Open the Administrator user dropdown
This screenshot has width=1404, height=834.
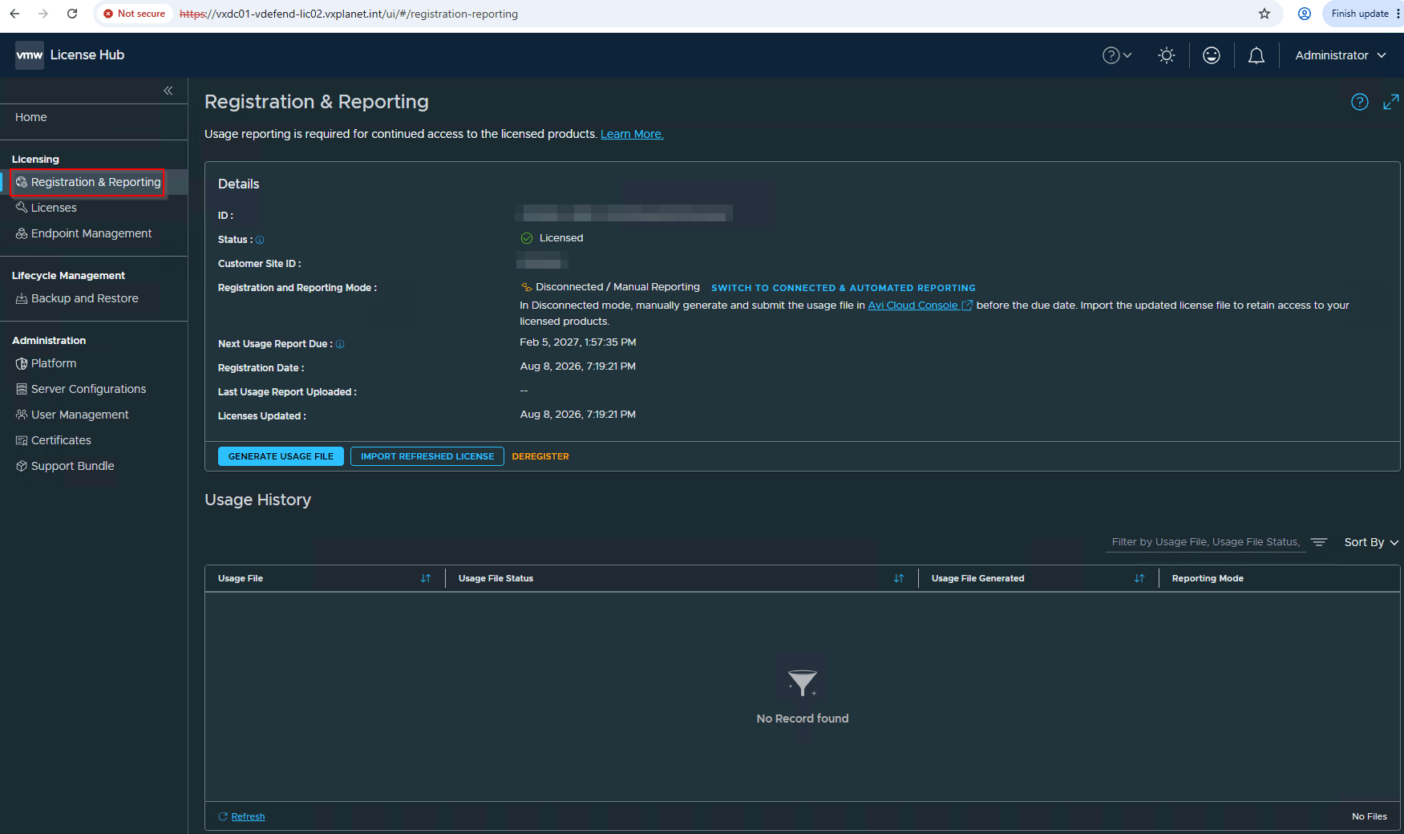tap(1341, 55)
